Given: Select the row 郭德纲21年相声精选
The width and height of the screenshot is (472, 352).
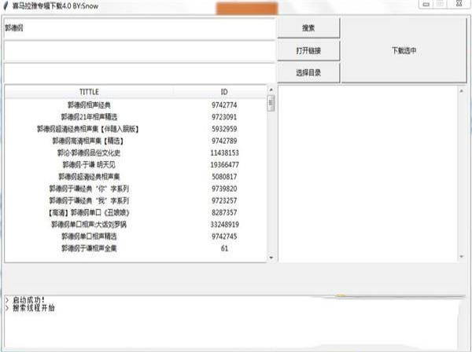Looking at the screenshot, I should tap(89, 117).
